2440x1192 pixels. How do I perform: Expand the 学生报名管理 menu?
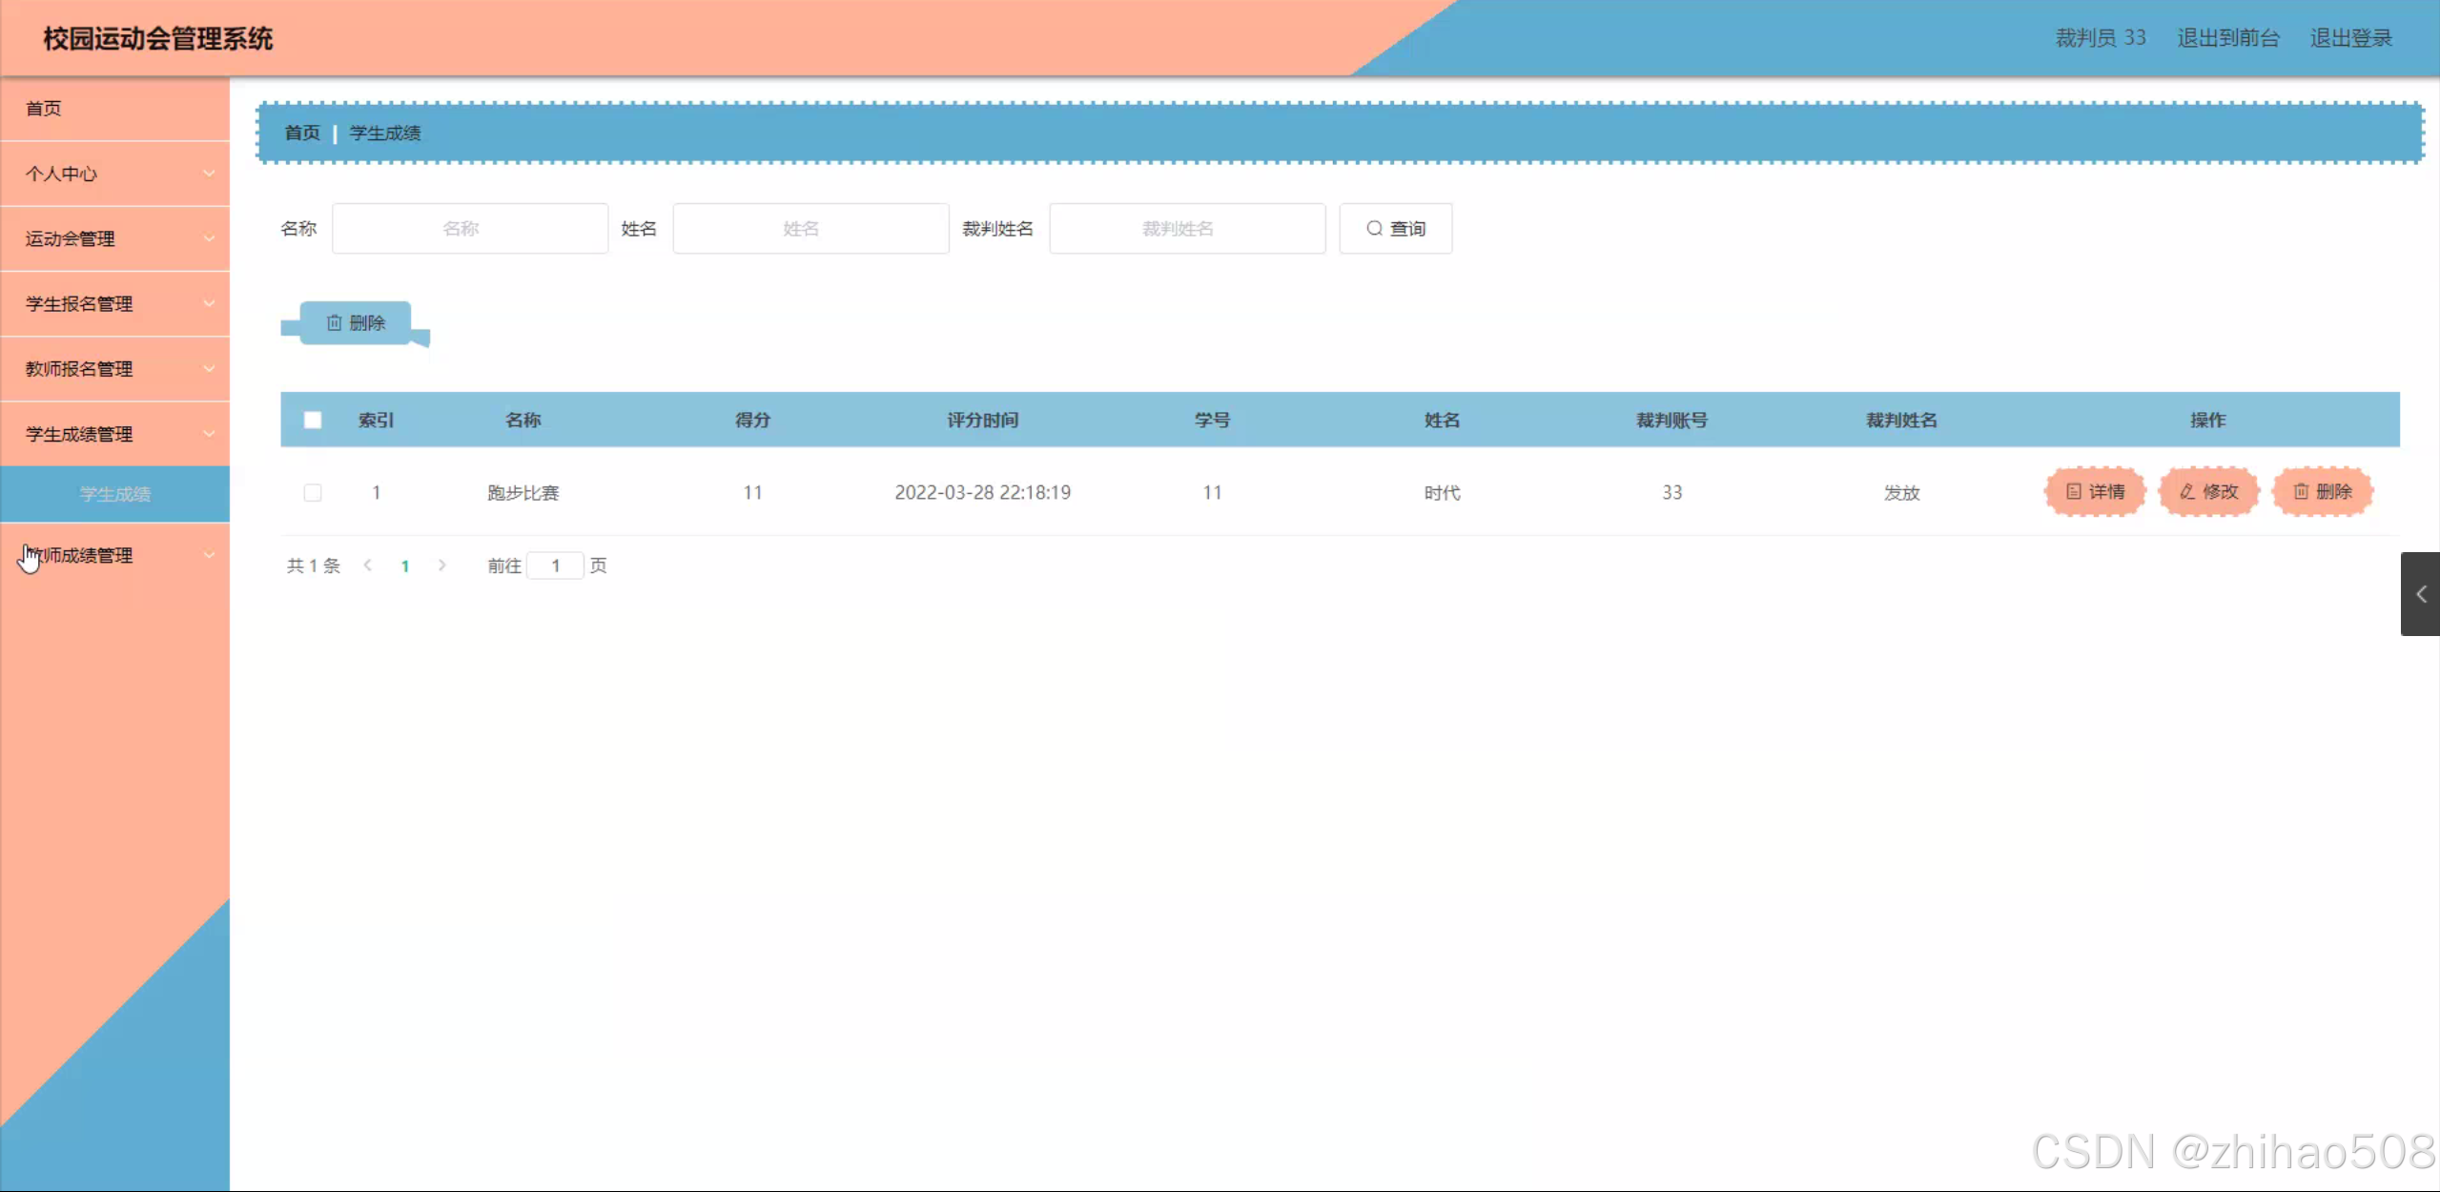click(114, 303)
